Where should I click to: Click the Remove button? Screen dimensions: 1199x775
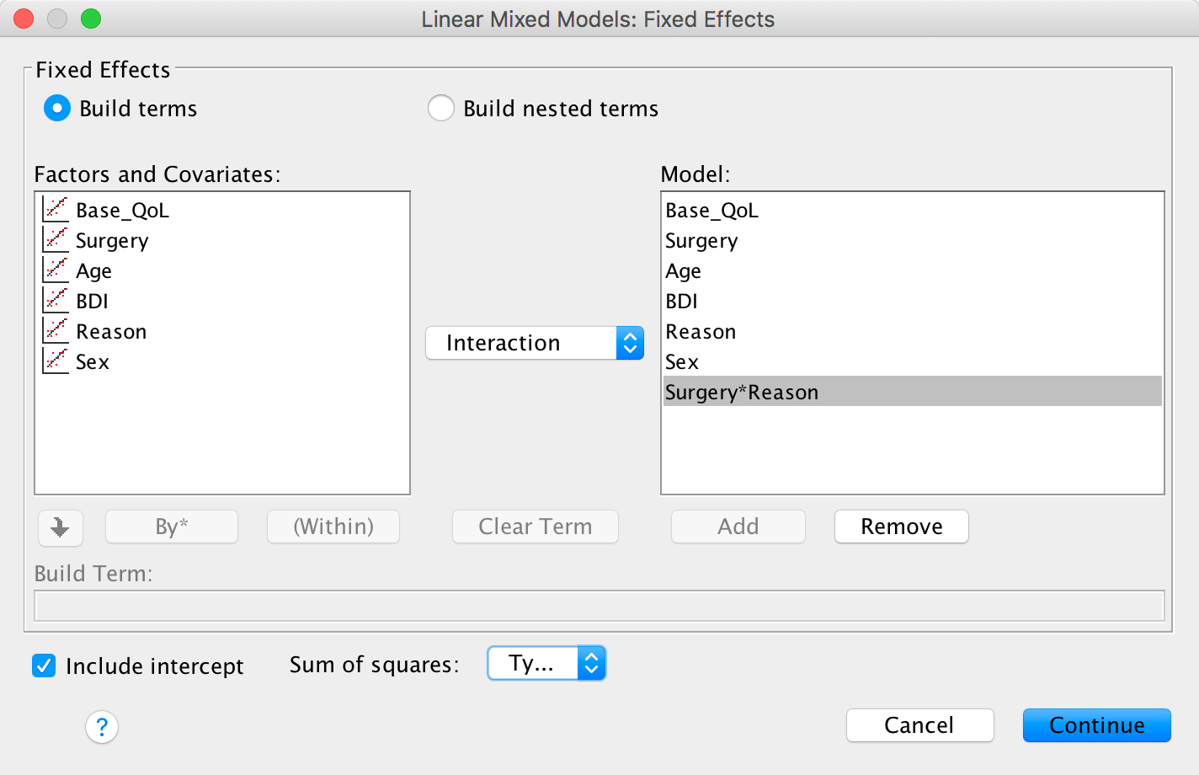pyautogui.click(x=901, y=526)
